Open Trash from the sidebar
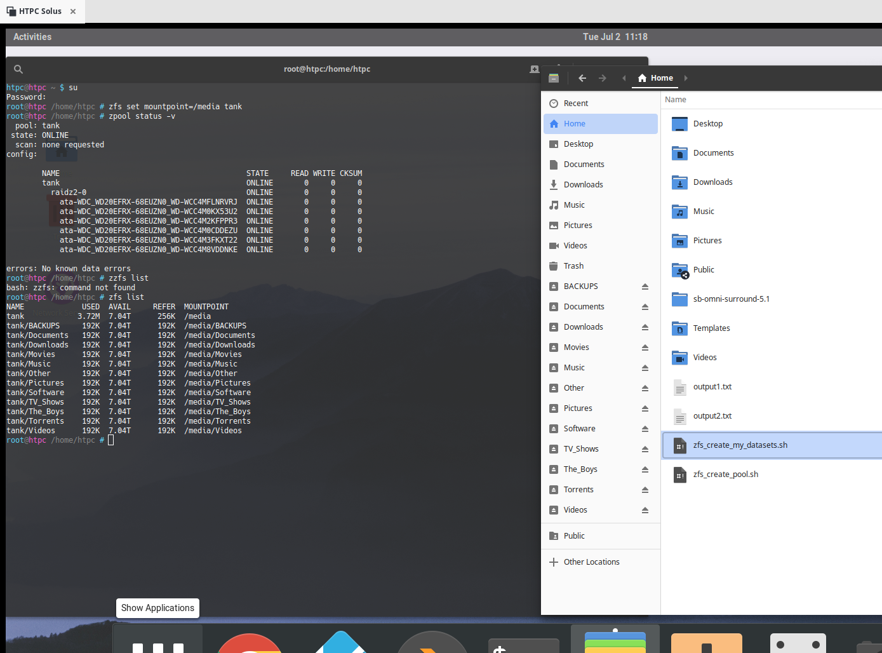Screen dimensions: 882x653 tap(573, 266)
